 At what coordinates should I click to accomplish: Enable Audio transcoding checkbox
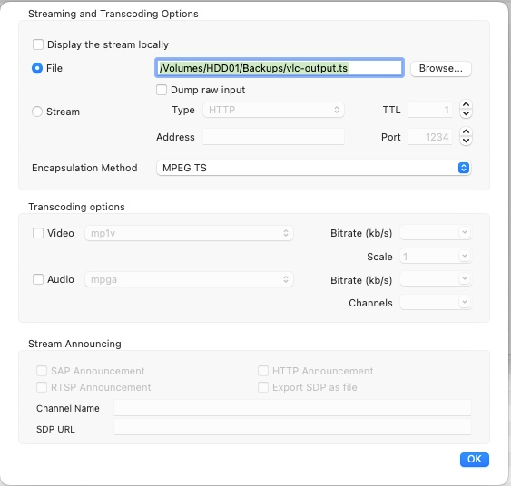38,279
